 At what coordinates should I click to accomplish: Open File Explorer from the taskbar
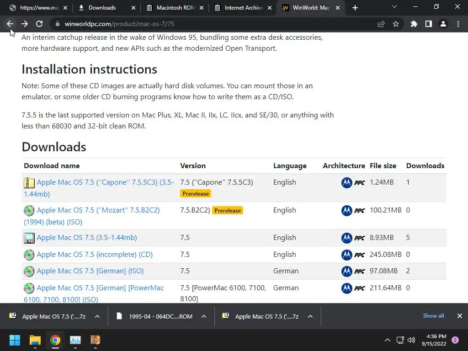pos(35,340)
